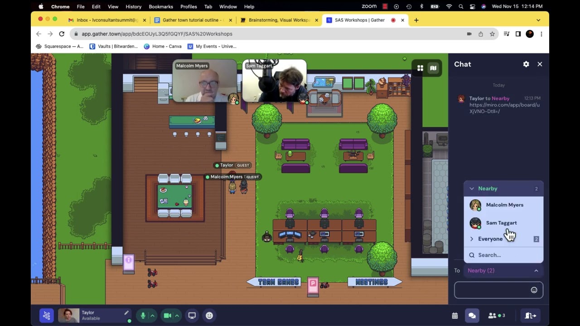Close the SAS Workshops Gather tab

click(x=402, y=20)
